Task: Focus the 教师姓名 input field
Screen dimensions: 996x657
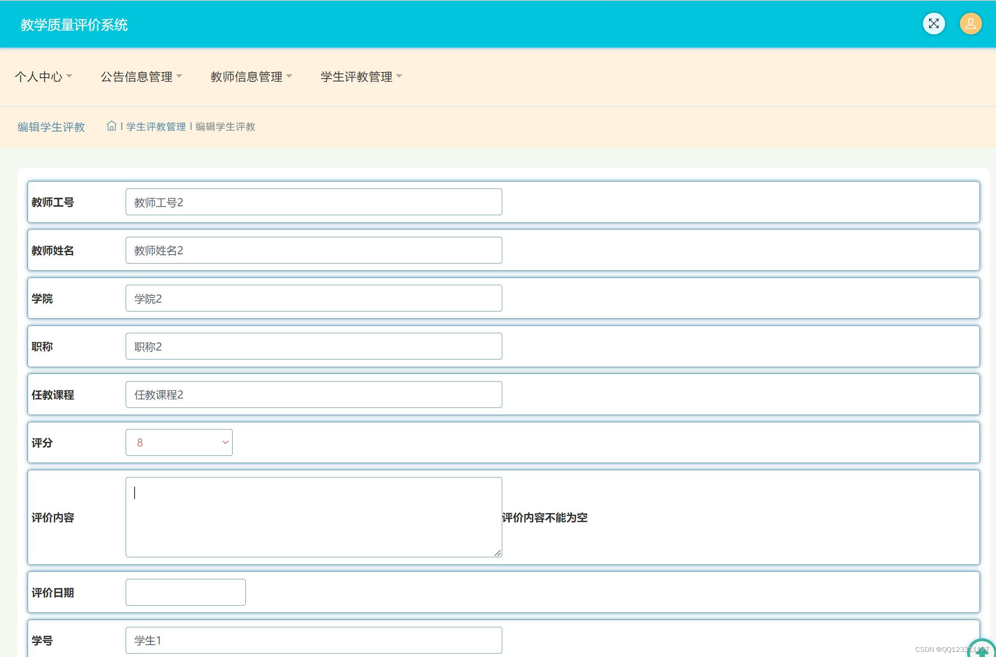Action: point(314,250)
